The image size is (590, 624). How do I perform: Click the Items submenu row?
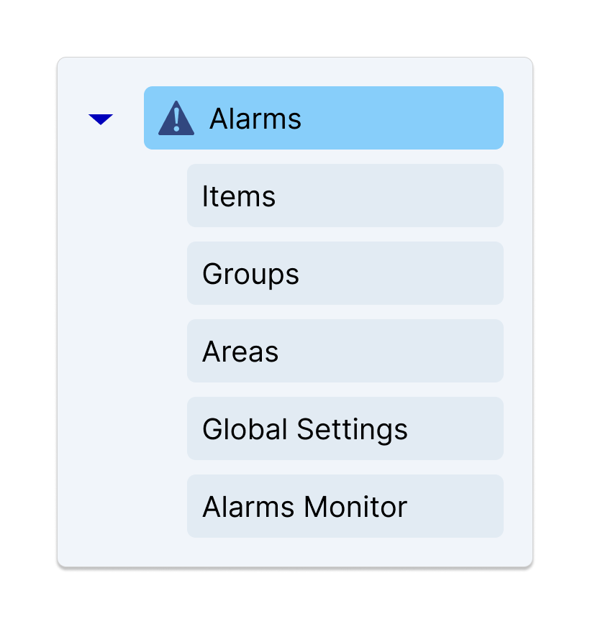click(x=345, y=196)
